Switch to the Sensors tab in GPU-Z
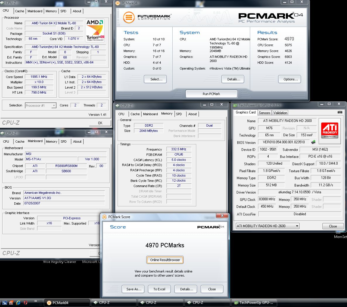 264,113
